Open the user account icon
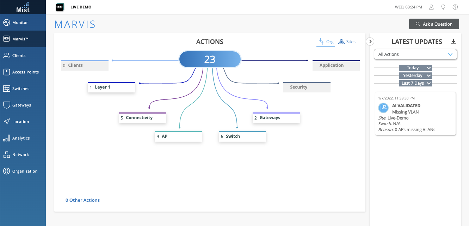 [431, 7]
